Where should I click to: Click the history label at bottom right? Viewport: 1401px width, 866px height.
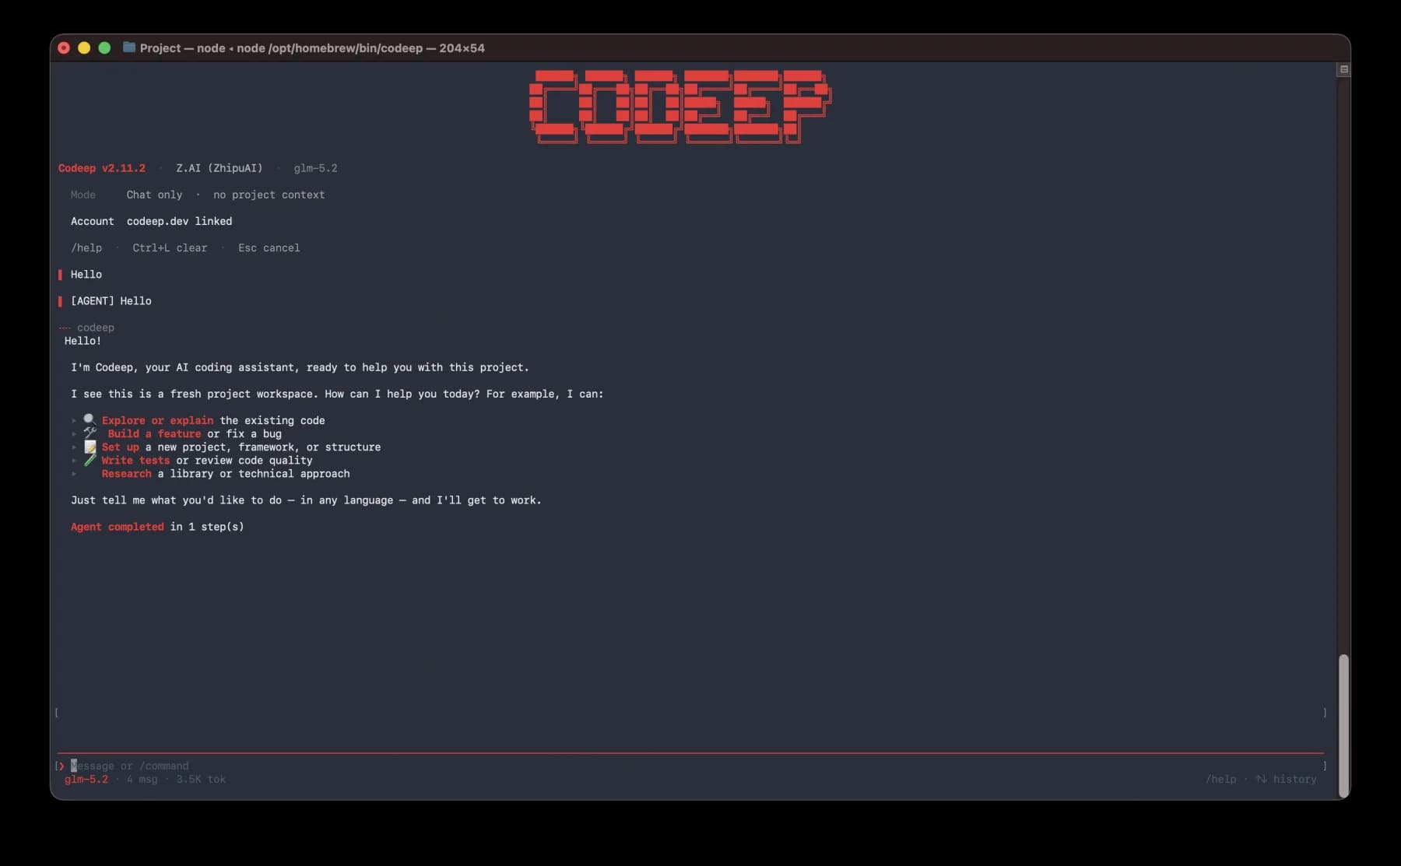point(1294,779)
